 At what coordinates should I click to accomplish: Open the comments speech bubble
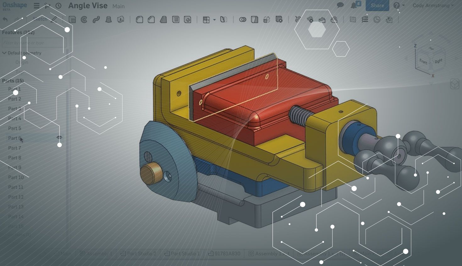(x=340, y=5)
